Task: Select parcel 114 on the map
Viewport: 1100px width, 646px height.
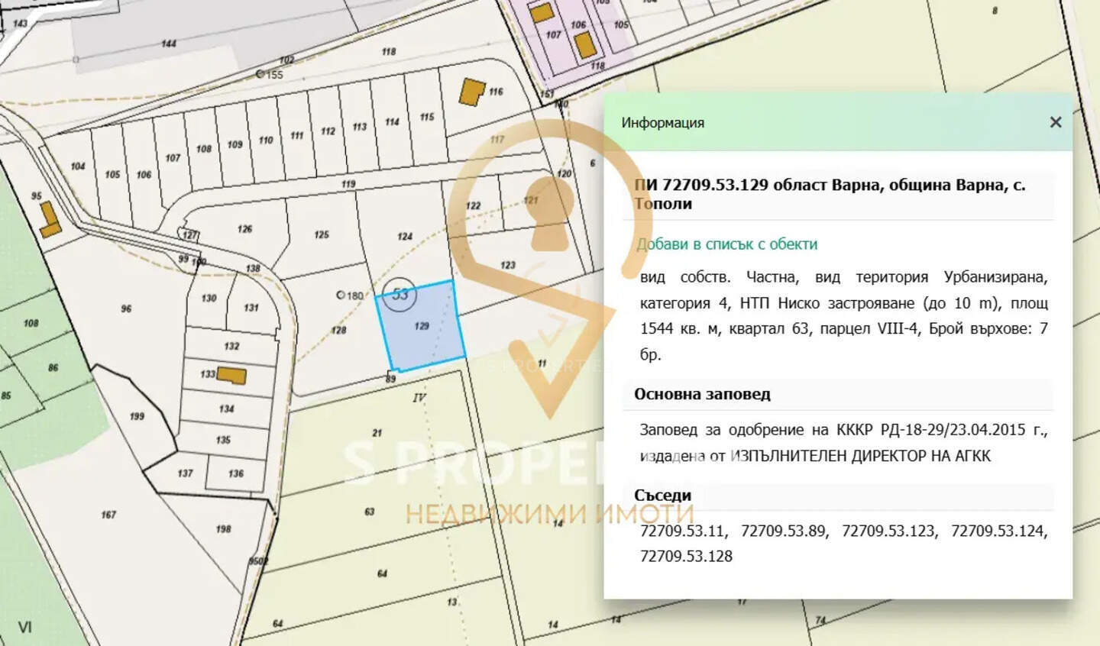Action: pos(392,121)
